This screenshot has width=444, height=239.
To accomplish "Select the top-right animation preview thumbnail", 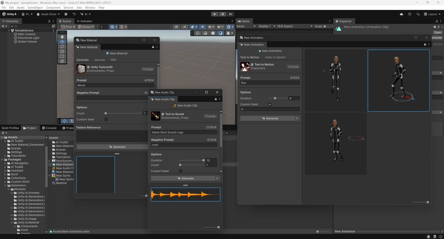I will 398,80.
